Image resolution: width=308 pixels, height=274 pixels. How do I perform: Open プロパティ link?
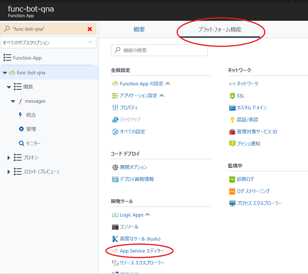click(129, 108)
